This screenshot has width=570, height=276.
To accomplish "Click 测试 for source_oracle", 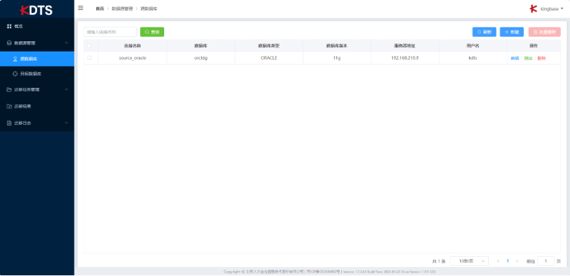I will tap(528, 58).
